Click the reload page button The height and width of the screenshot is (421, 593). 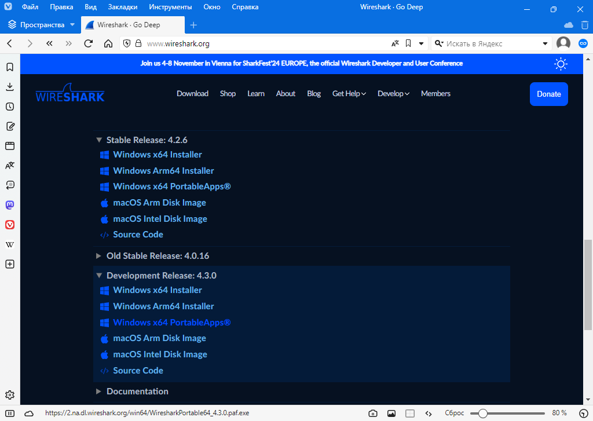(89, 43)
